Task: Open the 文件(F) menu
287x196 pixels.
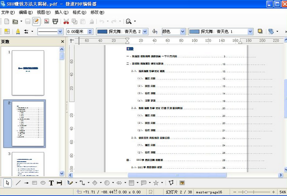Action: pos(8,12)
